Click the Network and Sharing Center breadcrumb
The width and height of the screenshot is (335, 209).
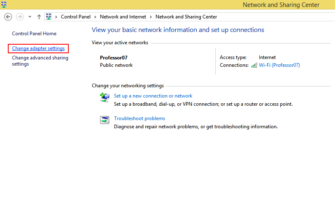click(186, 17)
